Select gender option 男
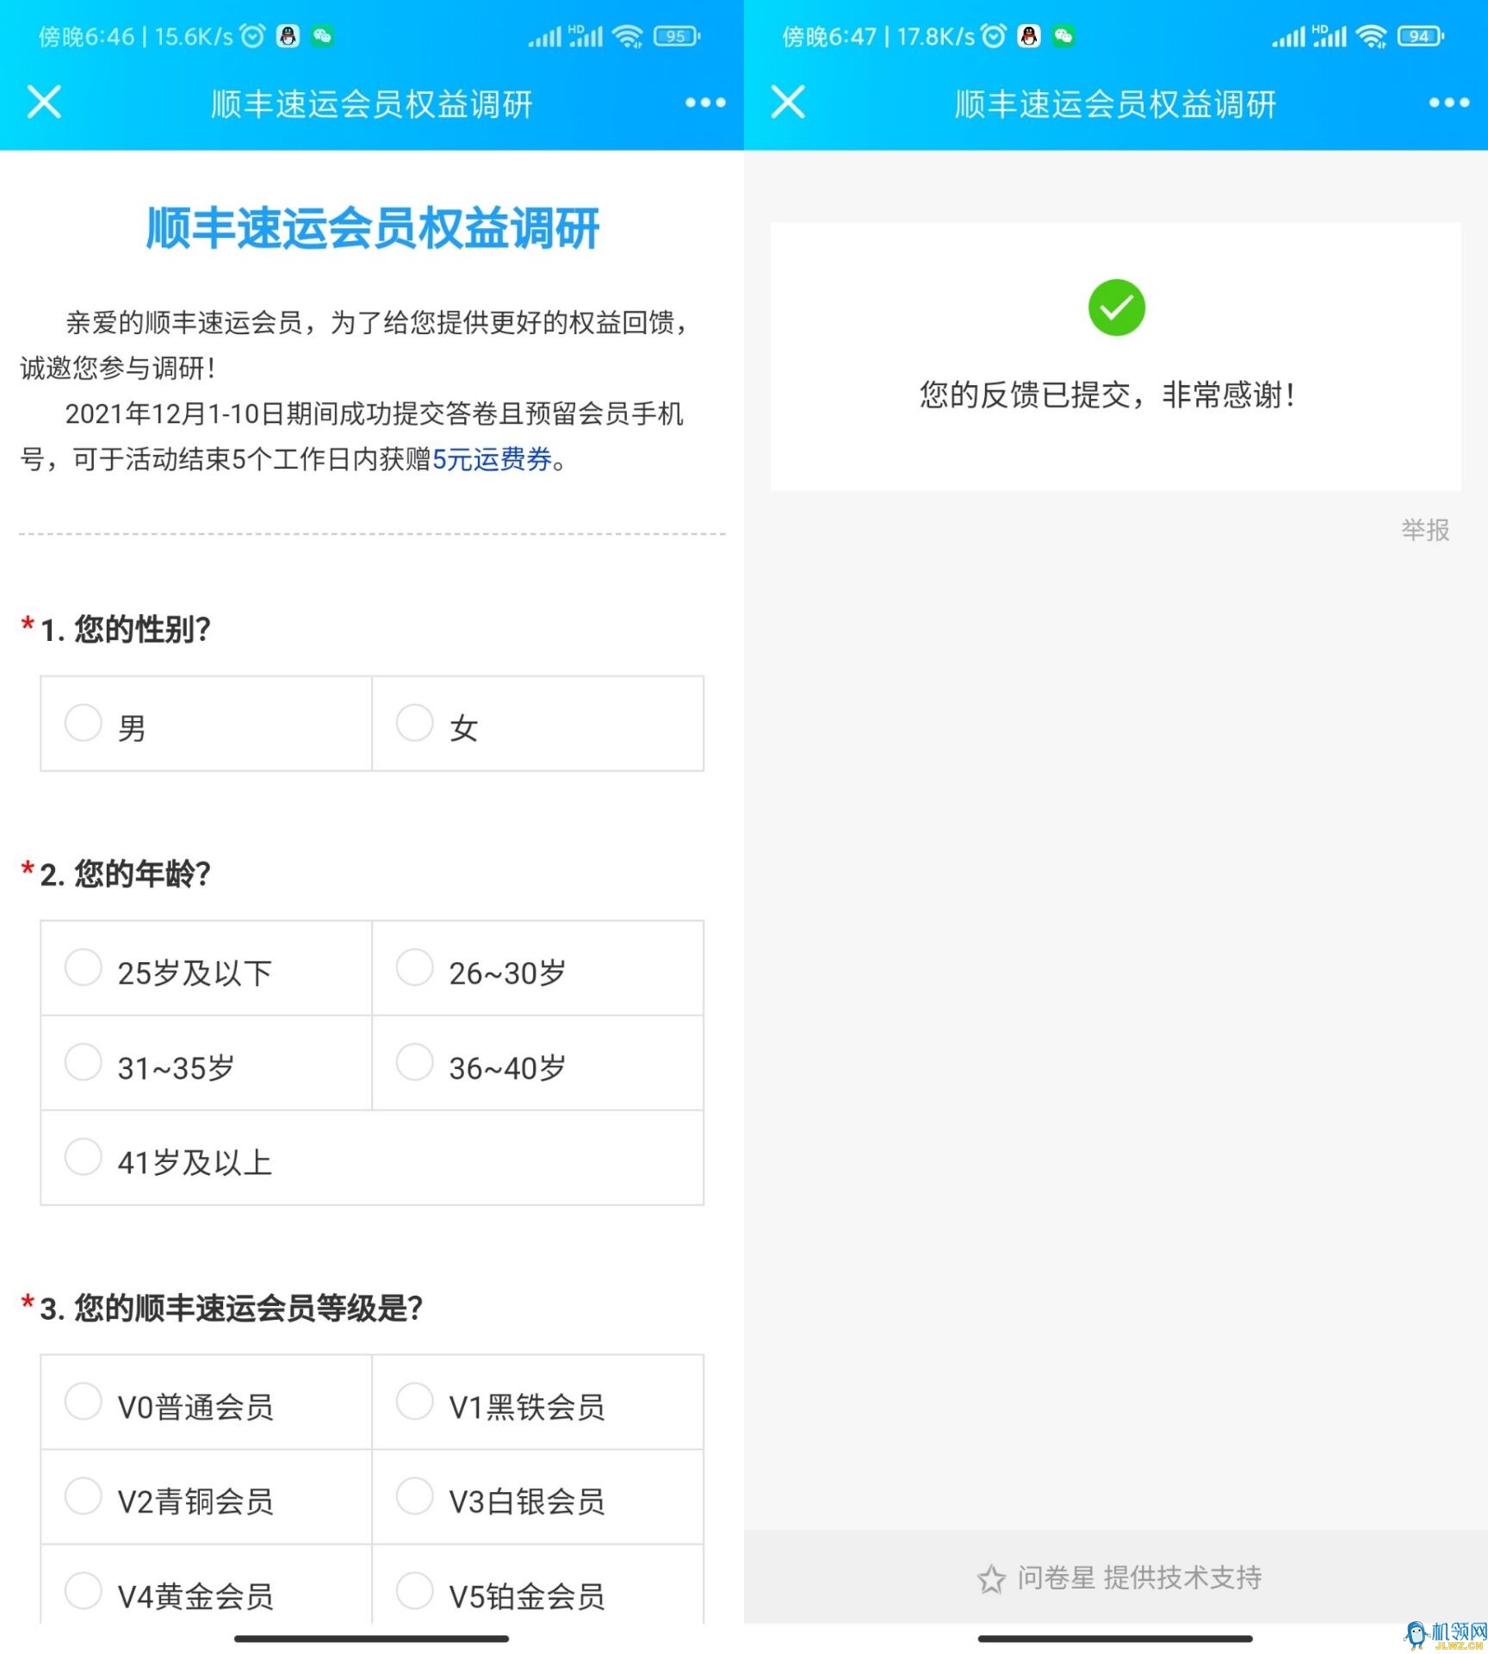The height and width of the screenshot is (1654, 1488). tap(206, 724)
